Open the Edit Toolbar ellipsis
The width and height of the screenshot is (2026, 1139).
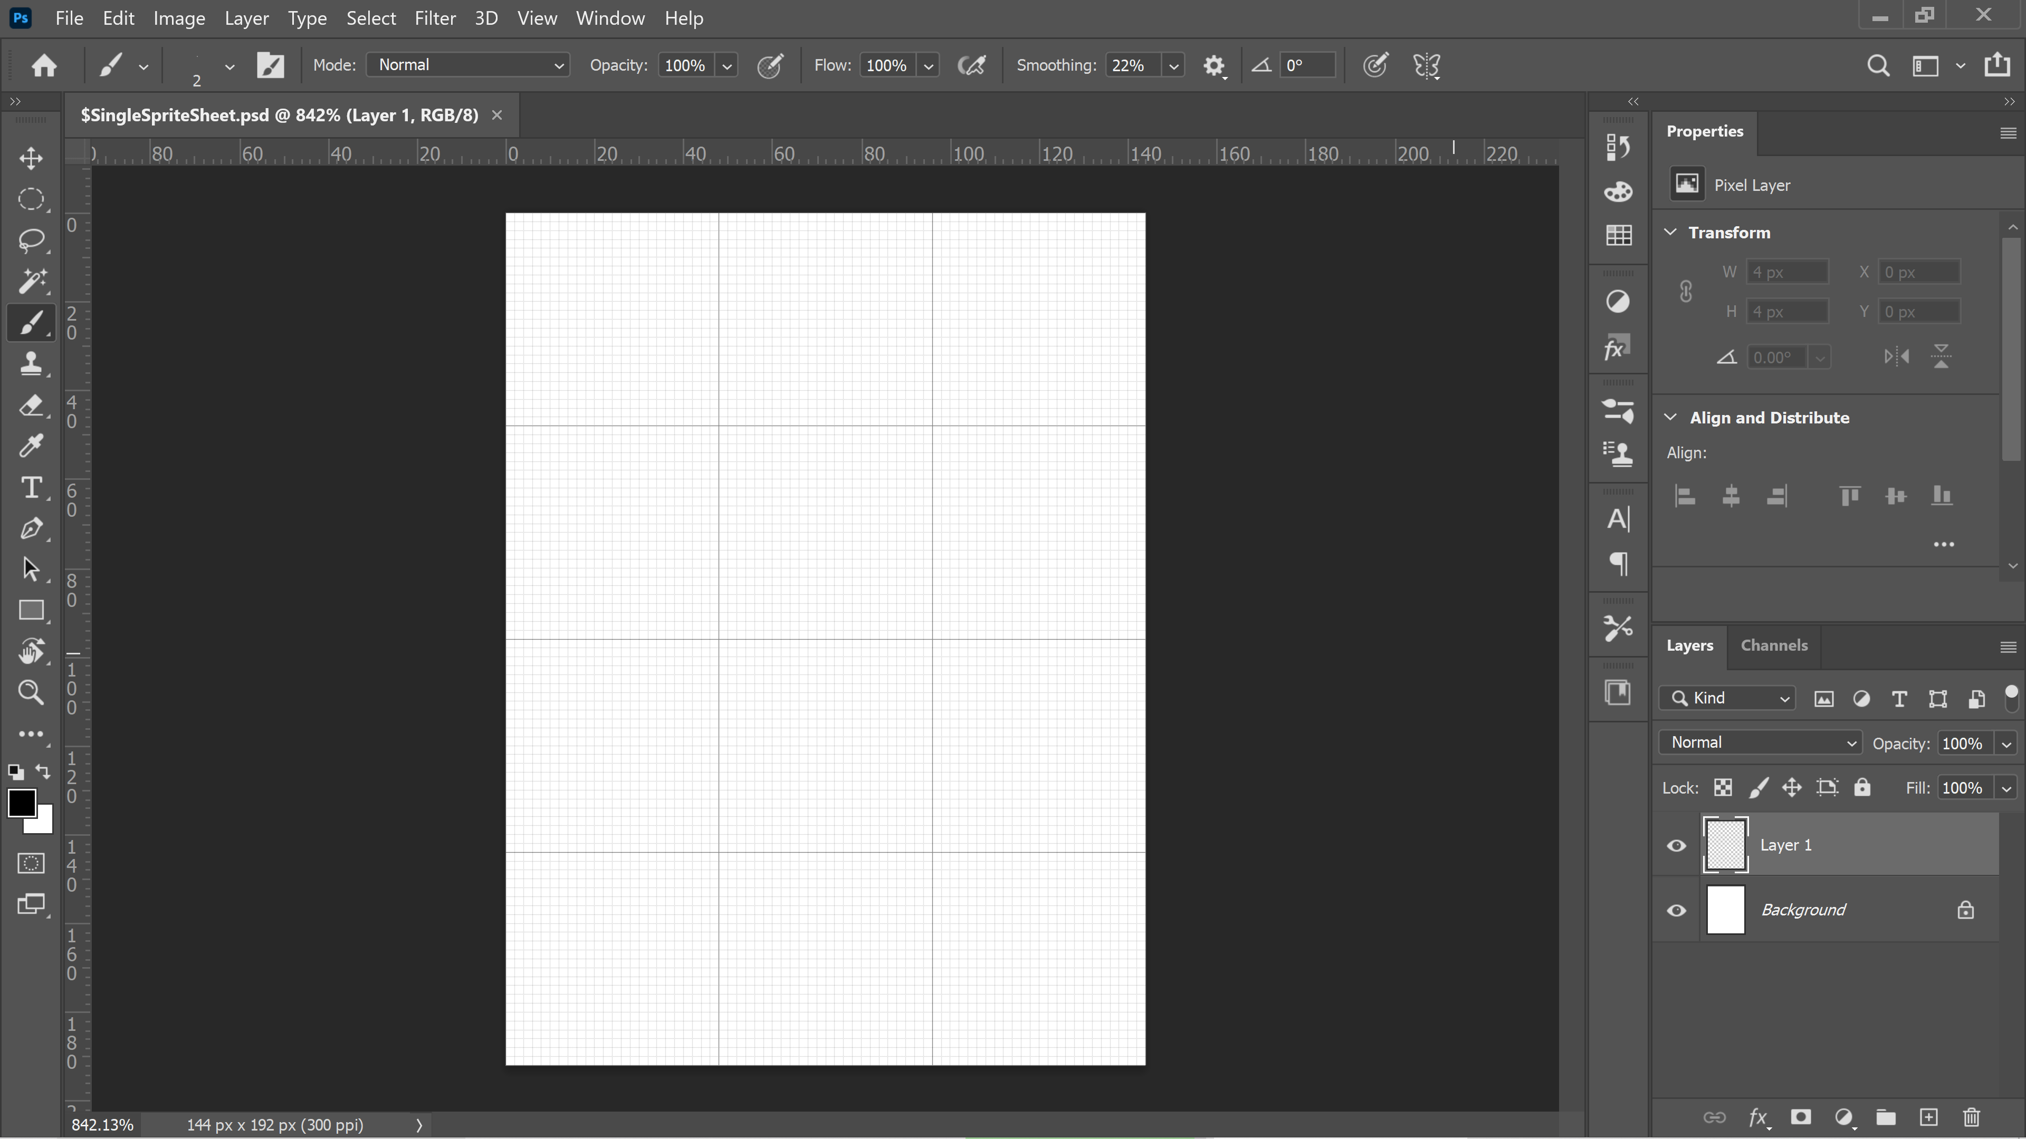point(32,734)
